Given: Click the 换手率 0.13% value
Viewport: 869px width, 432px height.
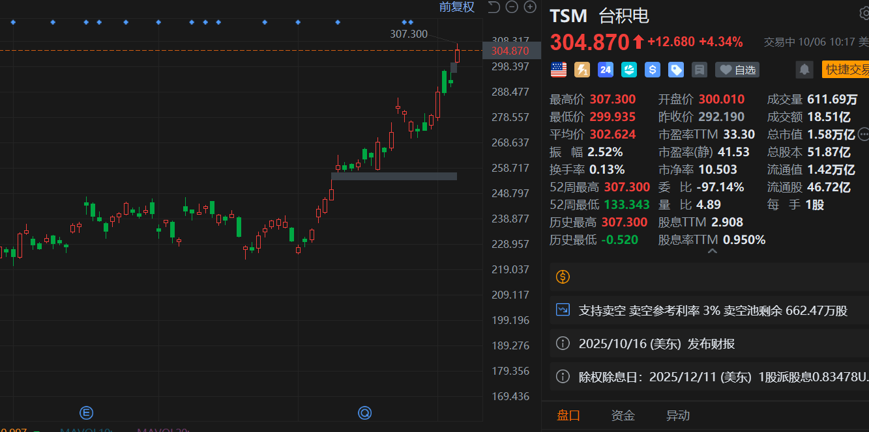Looking at the screenshot, I should (x=607, y=170).
